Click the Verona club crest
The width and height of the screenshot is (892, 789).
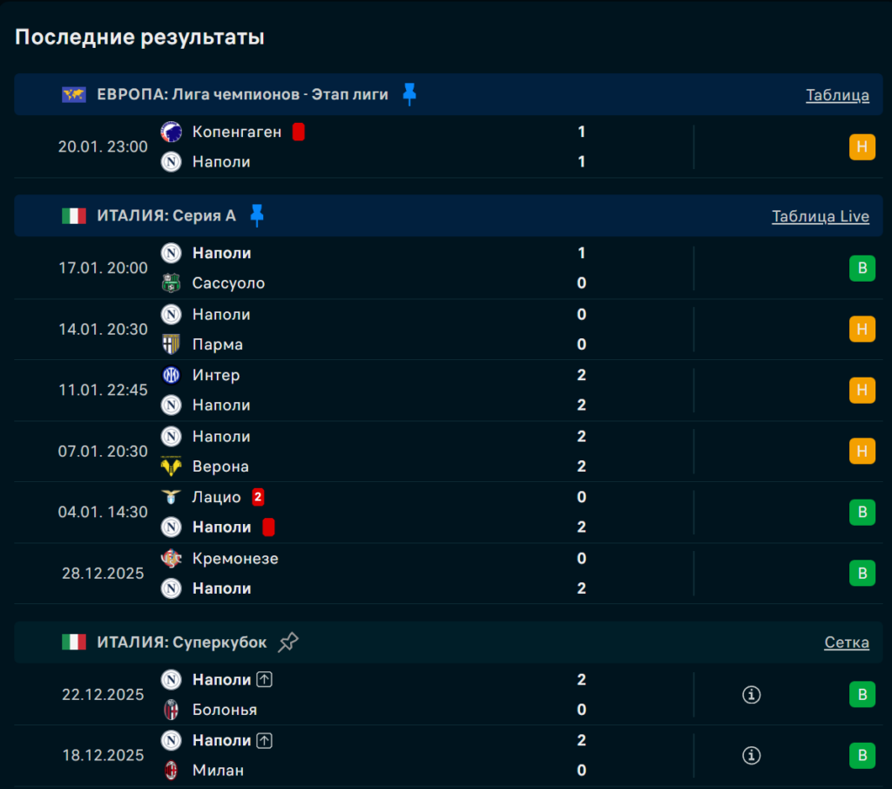(172, 466)
